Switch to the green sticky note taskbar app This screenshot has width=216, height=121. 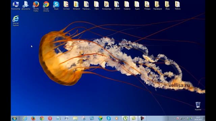[134, 118]
